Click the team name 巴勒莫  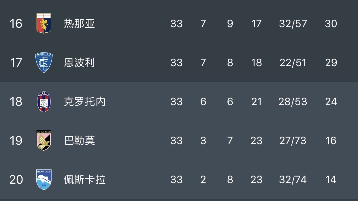tap(79, 141)
